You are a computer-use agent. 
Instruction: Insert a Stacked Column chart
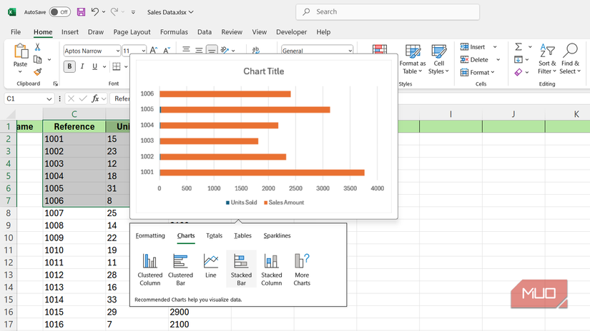click(272, 269)
